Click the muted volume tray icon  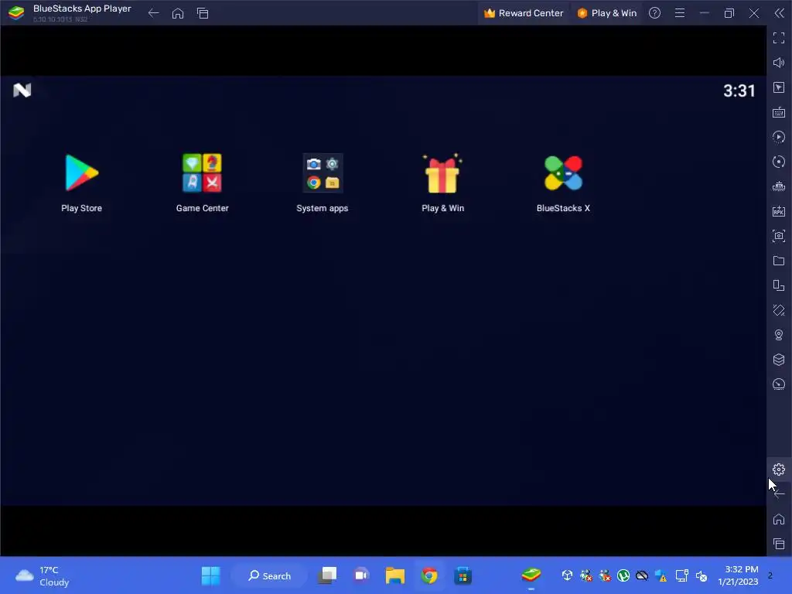coord(702,575)
